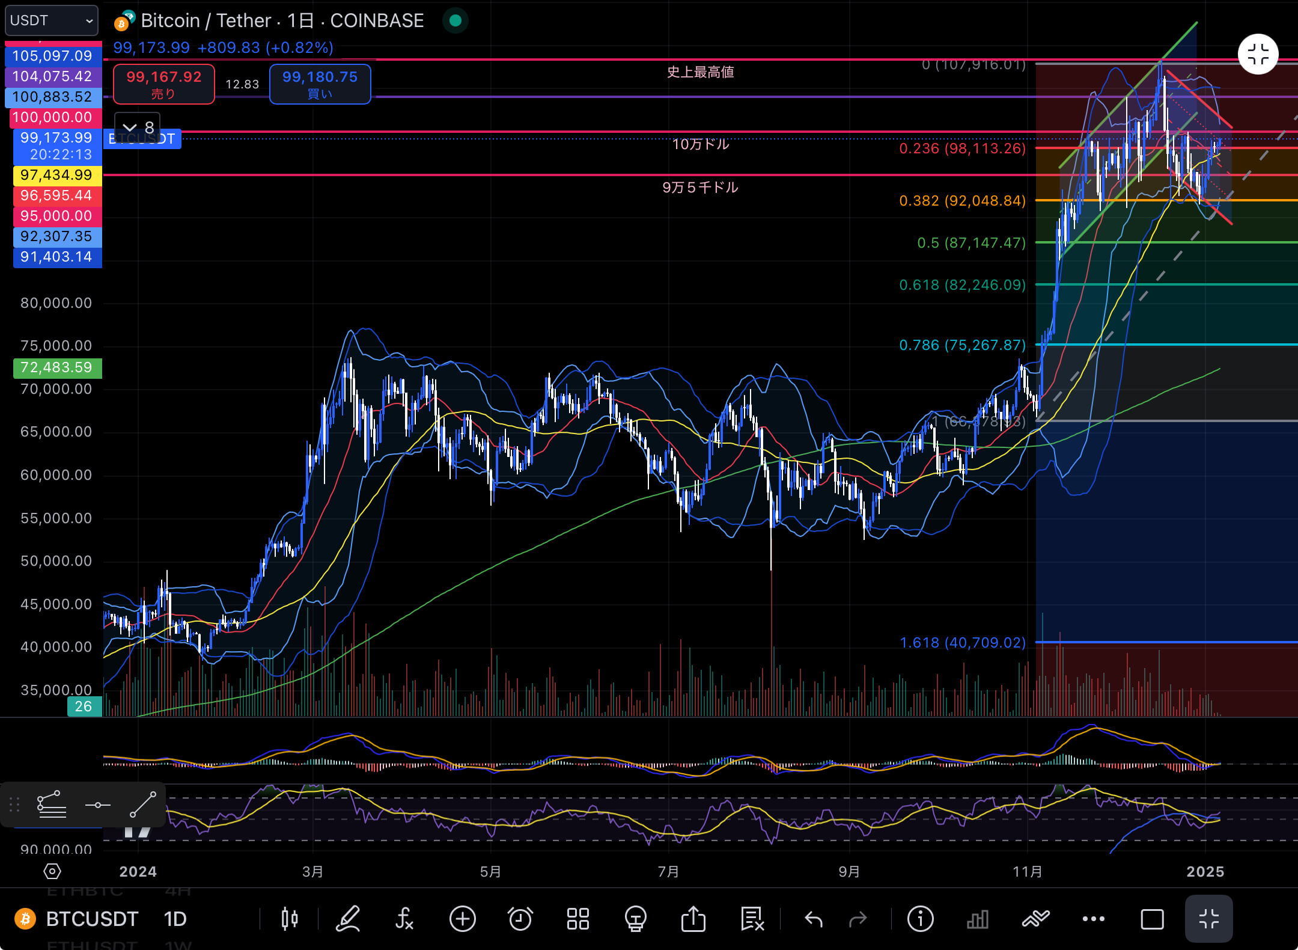Click the 99,167.92 sell button
1298x950 pixels.
pyautogui.click(x=164, y=84)
